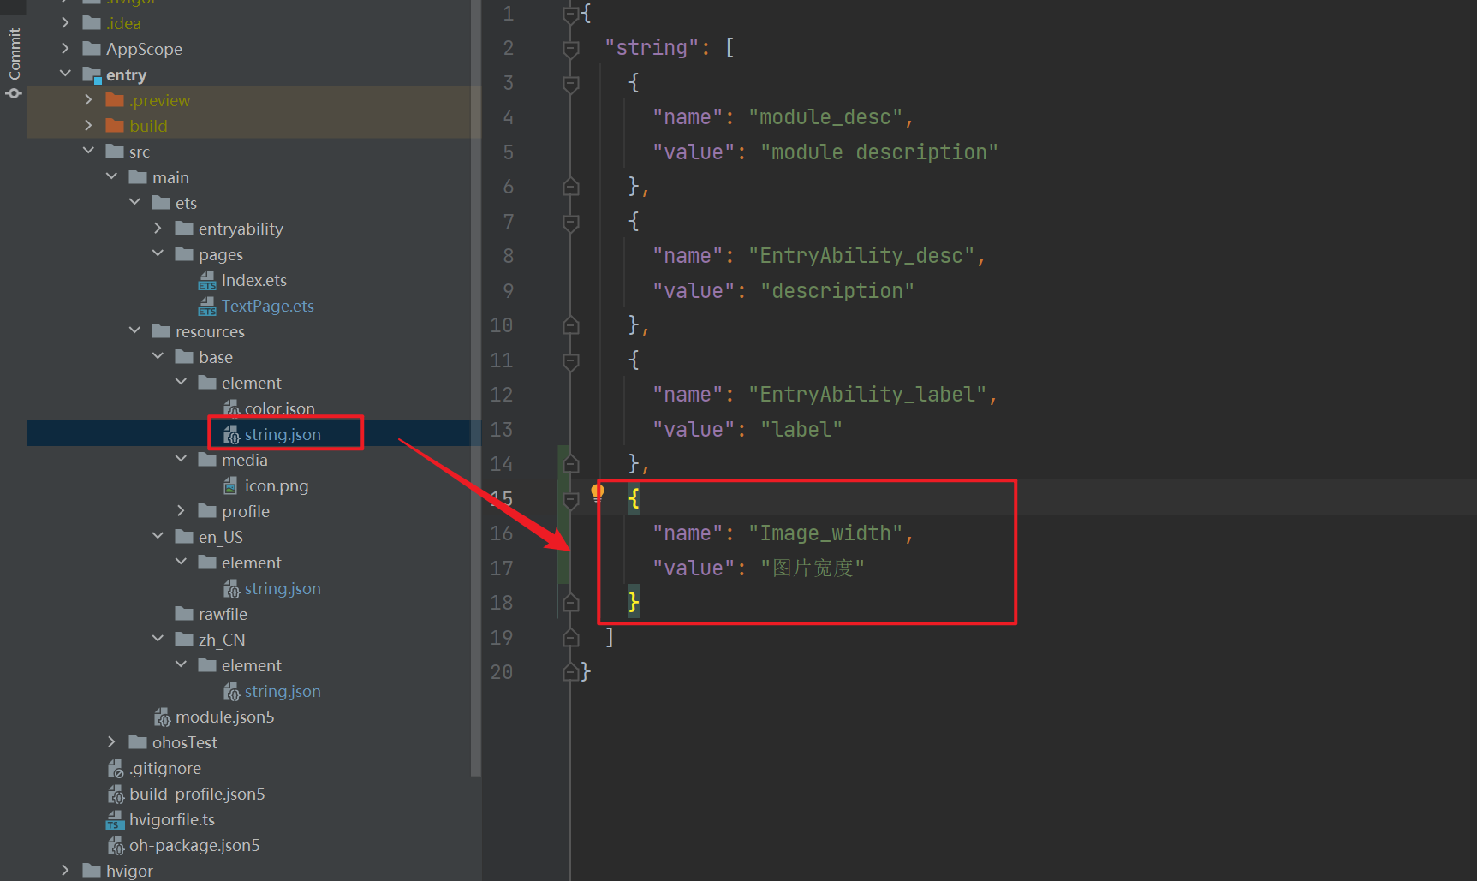Toggle the fold marker at line 11
Screen dimensions: 1477x881
pos(571,360)
